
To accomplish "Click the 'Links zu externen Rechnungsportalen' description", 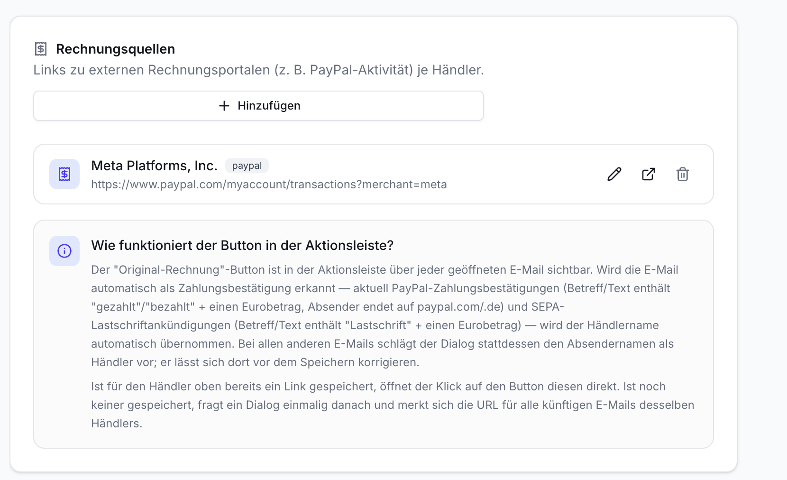I will 258,70.
